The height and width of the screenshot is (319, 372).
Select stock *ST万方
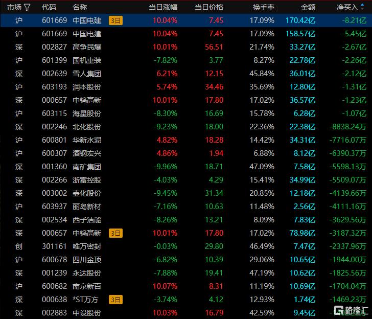point(85,300)
